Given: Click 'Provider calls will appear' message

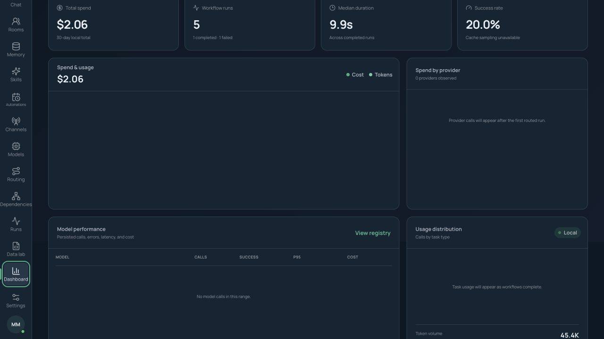Looking at the screenshot, I should (x=497, y=121).
